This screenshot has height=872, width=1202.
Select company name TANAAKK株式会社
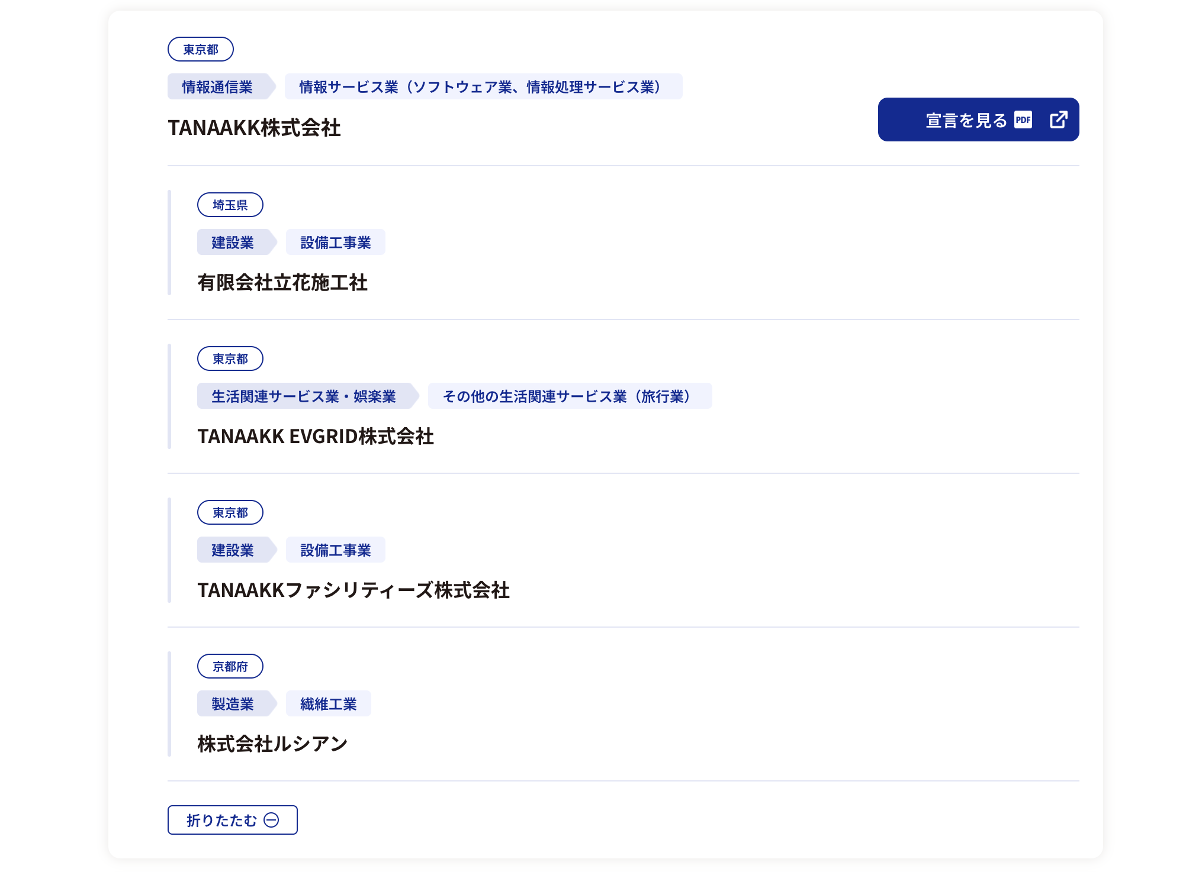pyautogui.click(x=255, y=128)
